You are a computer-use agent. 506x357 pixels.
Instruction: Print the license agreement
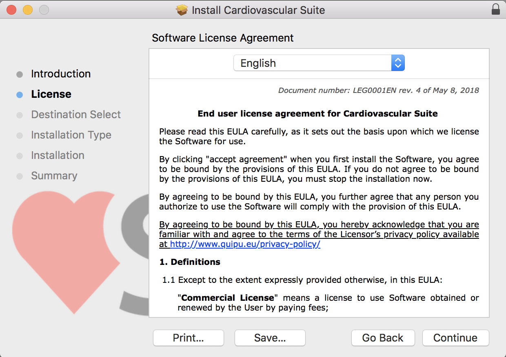[x=188, y=338]
